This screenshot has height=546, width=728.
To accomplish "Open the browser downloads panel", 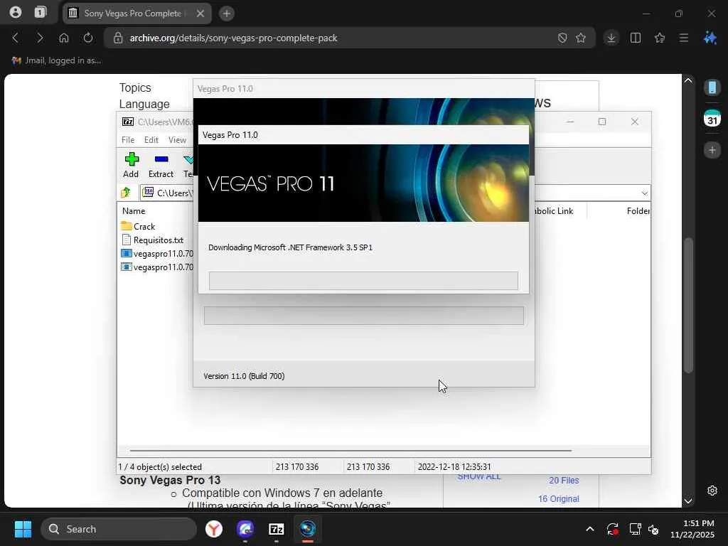I will pos(611,38).
